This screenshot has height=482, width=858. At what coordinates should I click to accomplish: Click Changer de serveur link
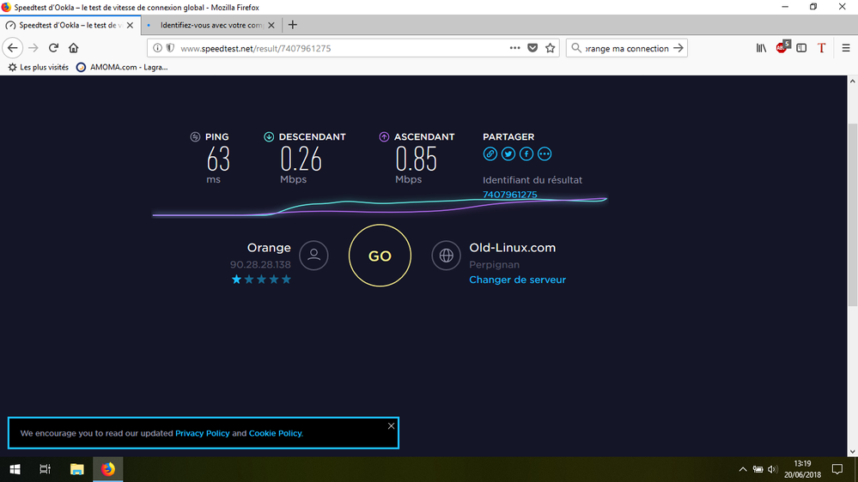[517, 280]
